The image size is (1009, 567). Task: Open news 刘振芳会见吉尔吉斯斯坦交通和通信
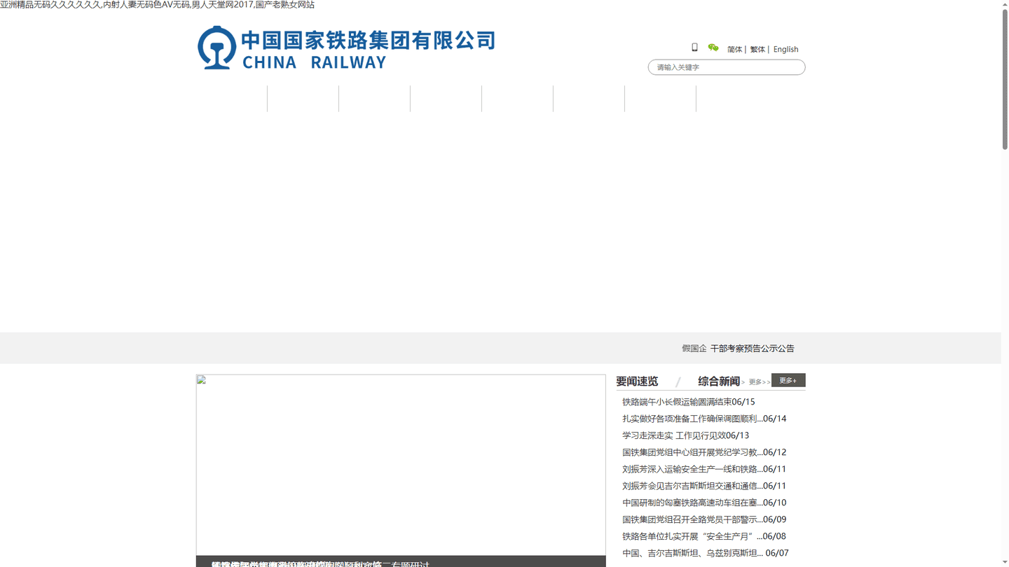(x=692, y=486)
